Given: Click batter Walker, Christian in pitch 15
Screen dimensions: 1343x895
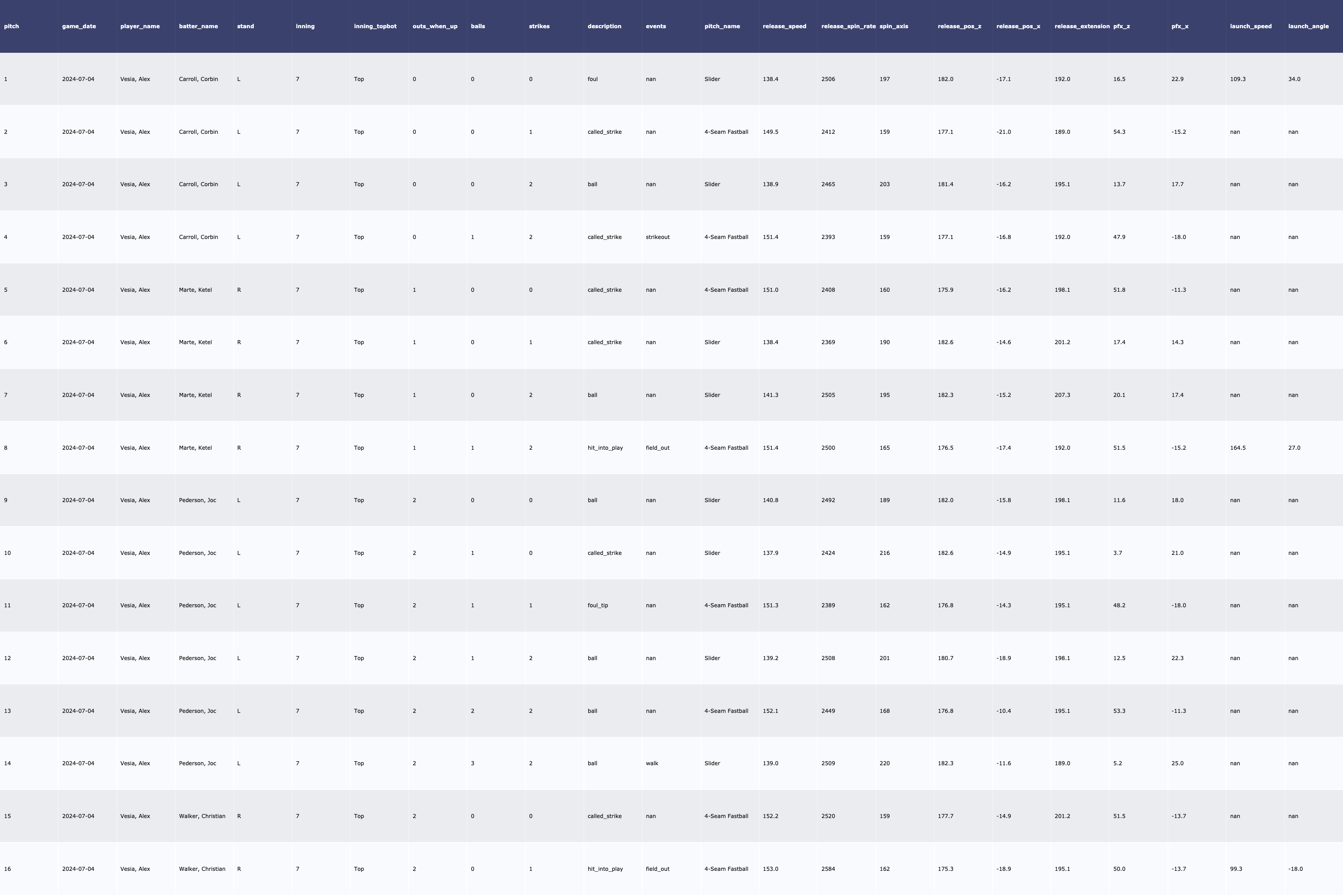Looking at the screenshot, I should click(x=201, y=816).
